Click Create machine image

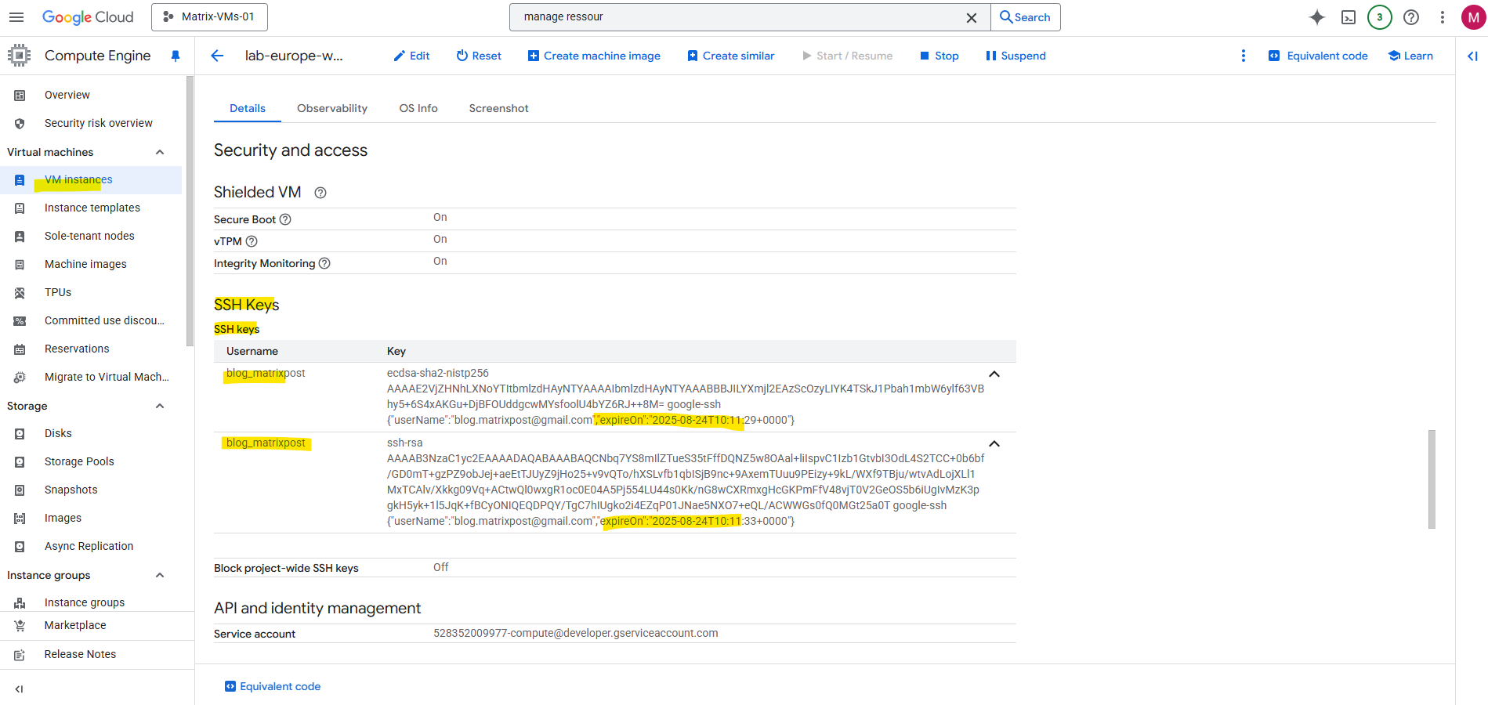[594, 56]
